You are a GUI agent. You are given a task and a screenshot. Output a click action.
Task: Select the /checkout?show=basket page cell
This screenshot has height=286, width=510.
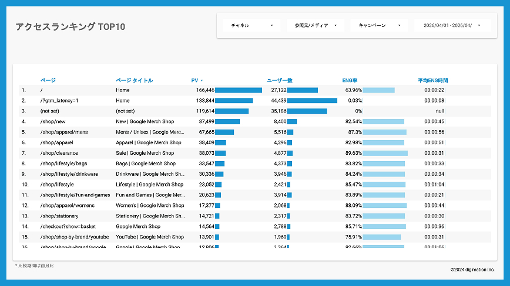68,226
